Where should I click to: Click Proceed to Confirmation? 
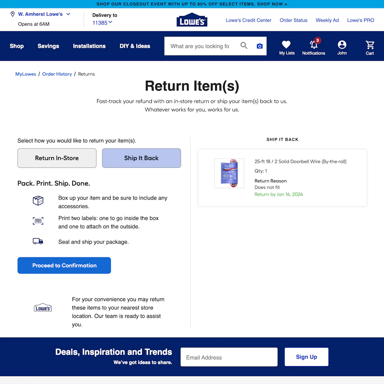pos(64,265)
